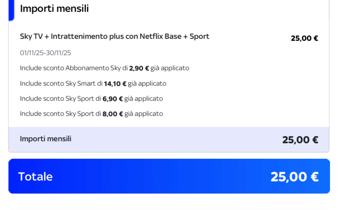This screenshot has height=210, width=345.
Task: Click the bold 14,10 € discount amount
Action: [115, 84]
